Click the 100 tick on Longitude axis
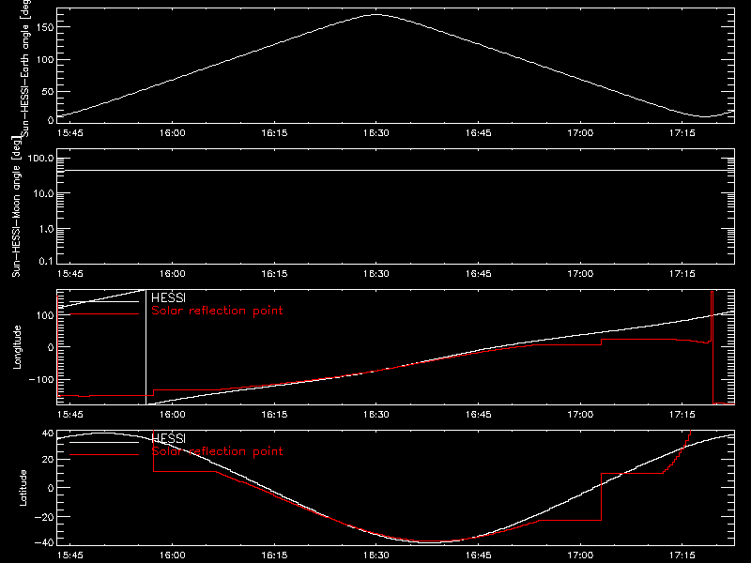The width and height of the screenshot is (751, 563). point(44,315)
